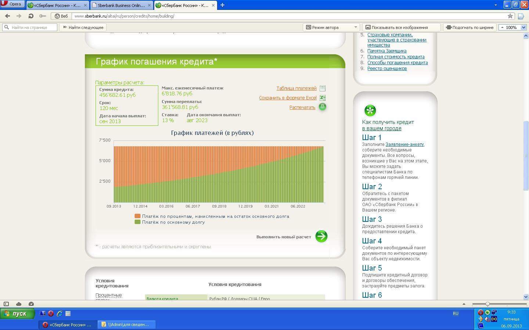Adjust the status bar zoom slider
Screen dimensions: 529x330
point(487,304)
